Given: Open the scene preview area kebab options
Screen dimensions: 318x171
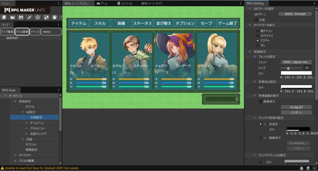Looking at the screenshot, I should coord(241,3).
